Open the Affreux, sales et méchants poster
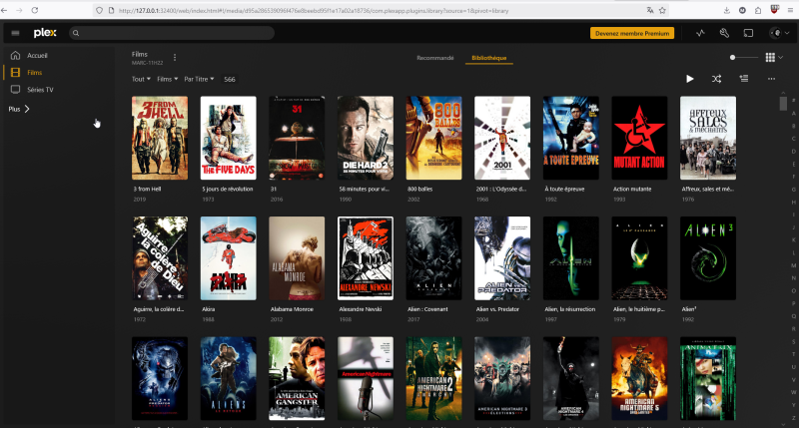 point(708,138)
